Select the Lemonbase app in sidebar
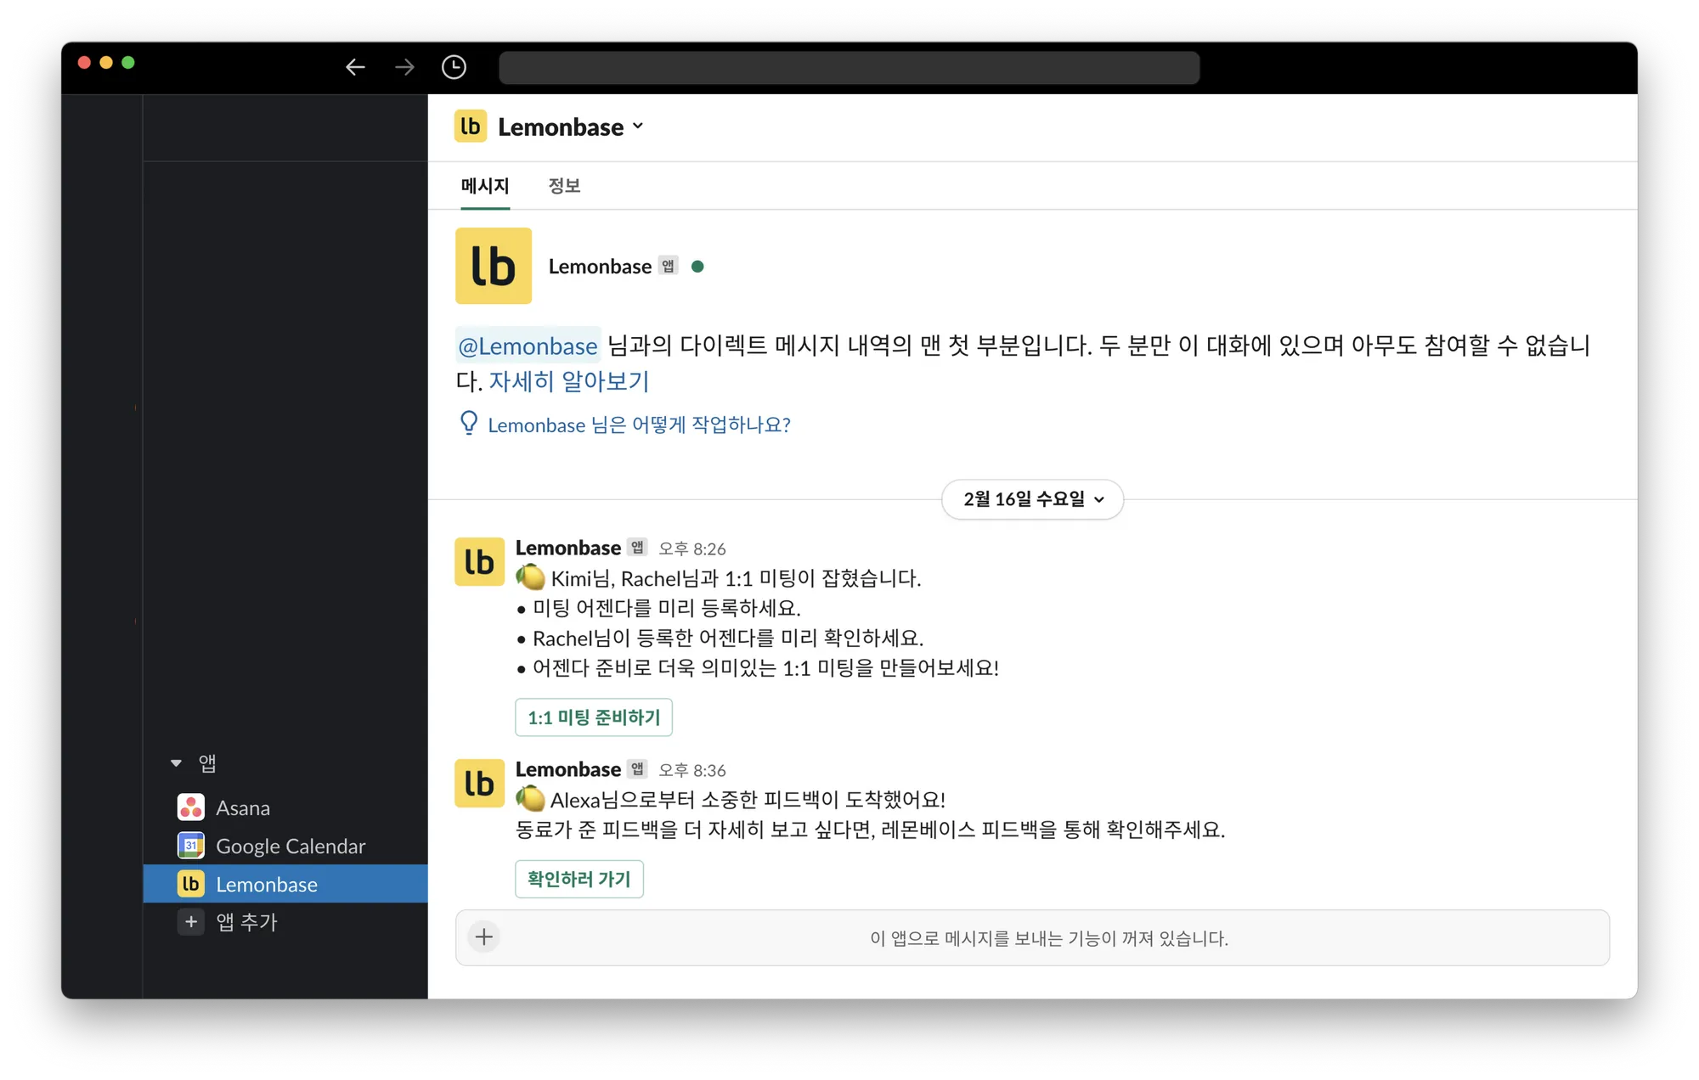Image resolution: width=1699 pixels, height=1080 pixels. (285, 884)
